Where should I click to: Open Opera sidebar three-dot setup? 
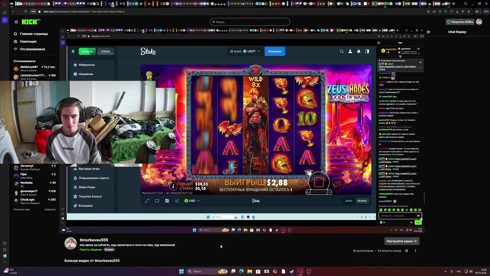5,262
